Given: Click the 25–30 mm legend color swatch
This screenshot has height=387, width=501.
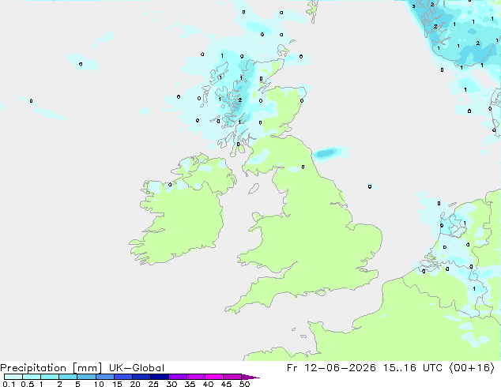Looking at the screenshot, I should pos(159,377).
